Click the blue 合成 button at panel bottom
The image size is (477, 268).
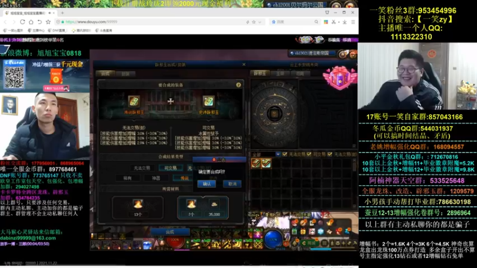click(170, 232)
